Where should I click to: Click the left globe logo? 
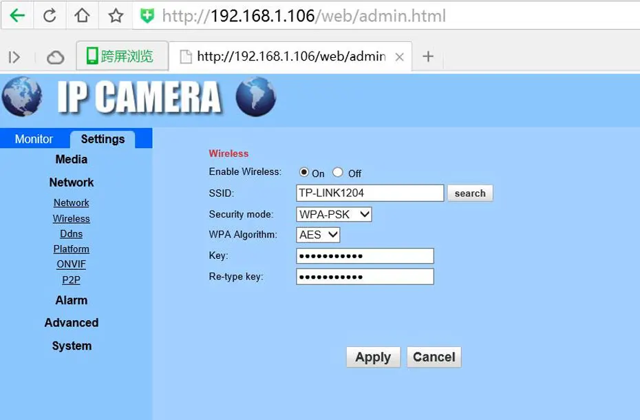click(x=21, y=96)
